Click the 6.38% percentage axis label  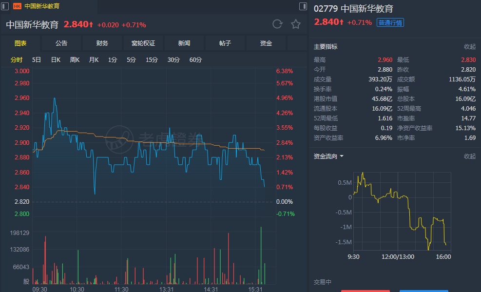point(285,71)
